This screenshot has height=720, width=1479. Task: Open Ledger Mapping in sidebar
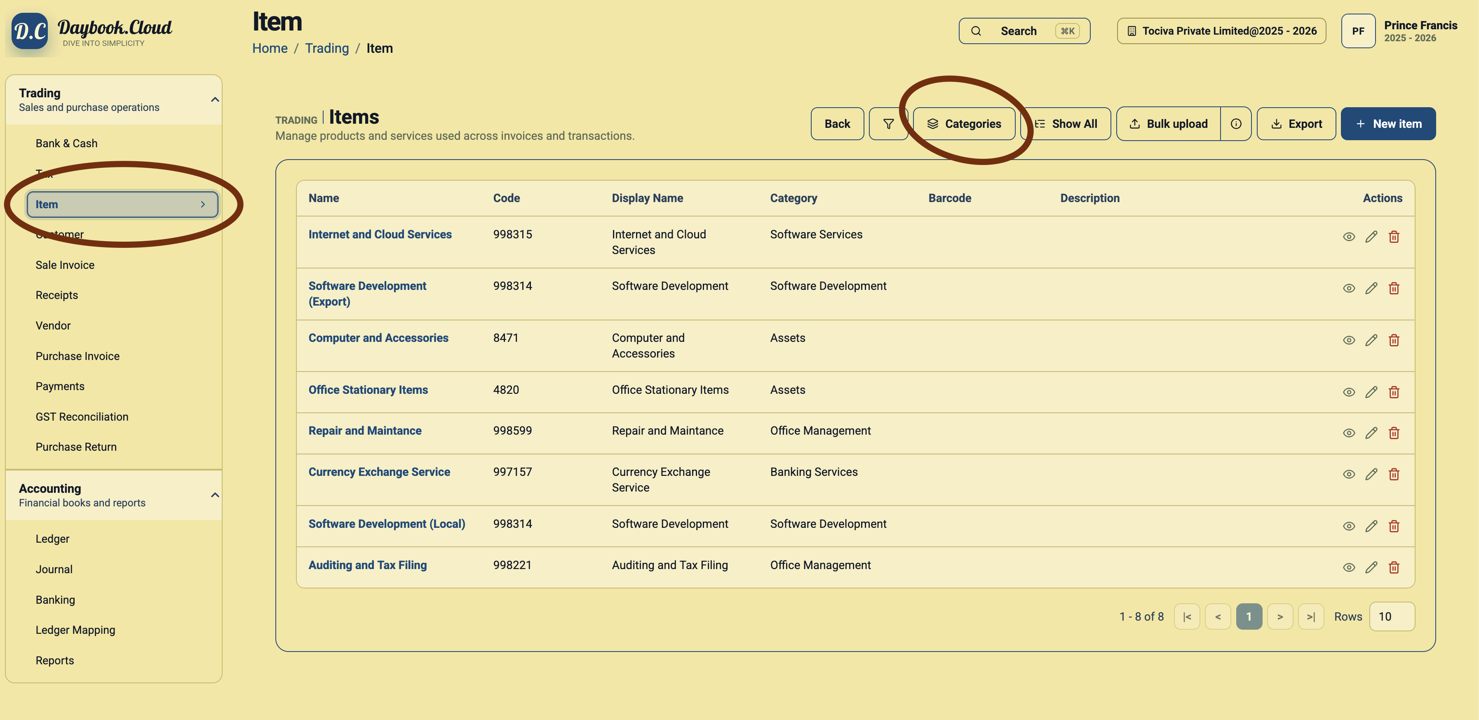pyautogui.click(x=75, y=630)
